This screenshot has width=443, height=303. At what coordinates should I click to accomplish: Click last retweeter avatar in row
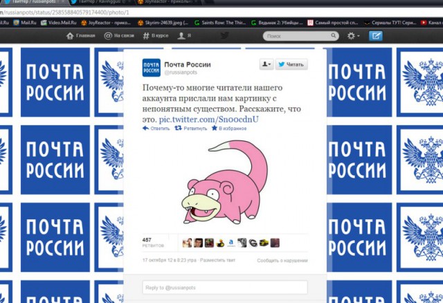(x=275, y=243)
